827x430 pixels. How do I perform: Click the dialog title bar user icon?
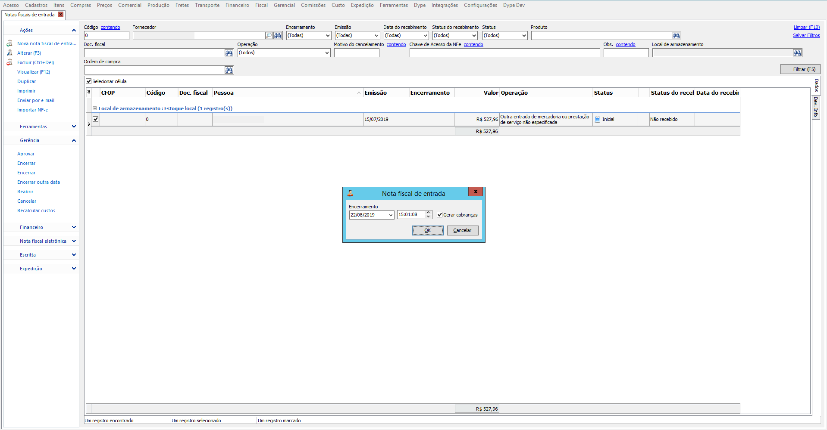click(350, 193)
